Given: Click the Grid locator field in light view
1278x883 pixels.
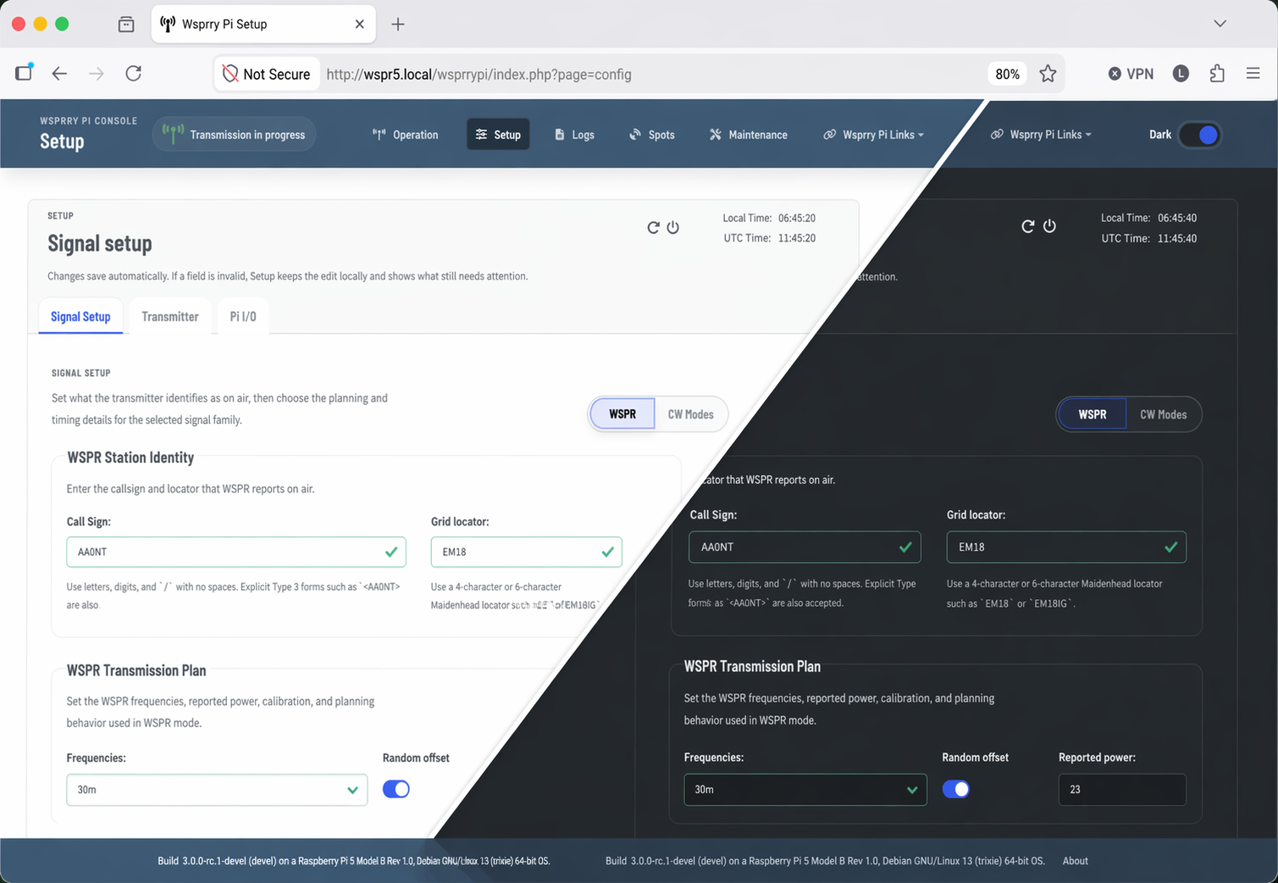Looking at the screenshot, I should pos(526,552).
